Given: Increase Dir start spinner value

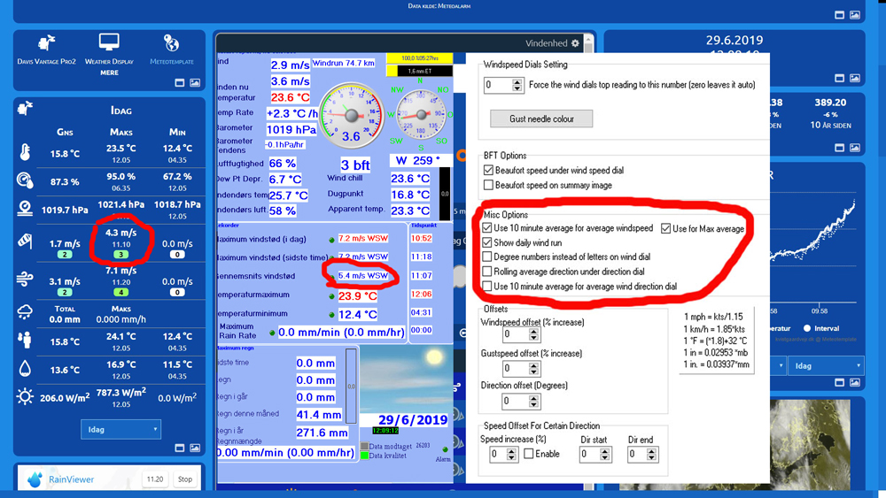Looking at the screenshot, I should (x=604, y=451).
